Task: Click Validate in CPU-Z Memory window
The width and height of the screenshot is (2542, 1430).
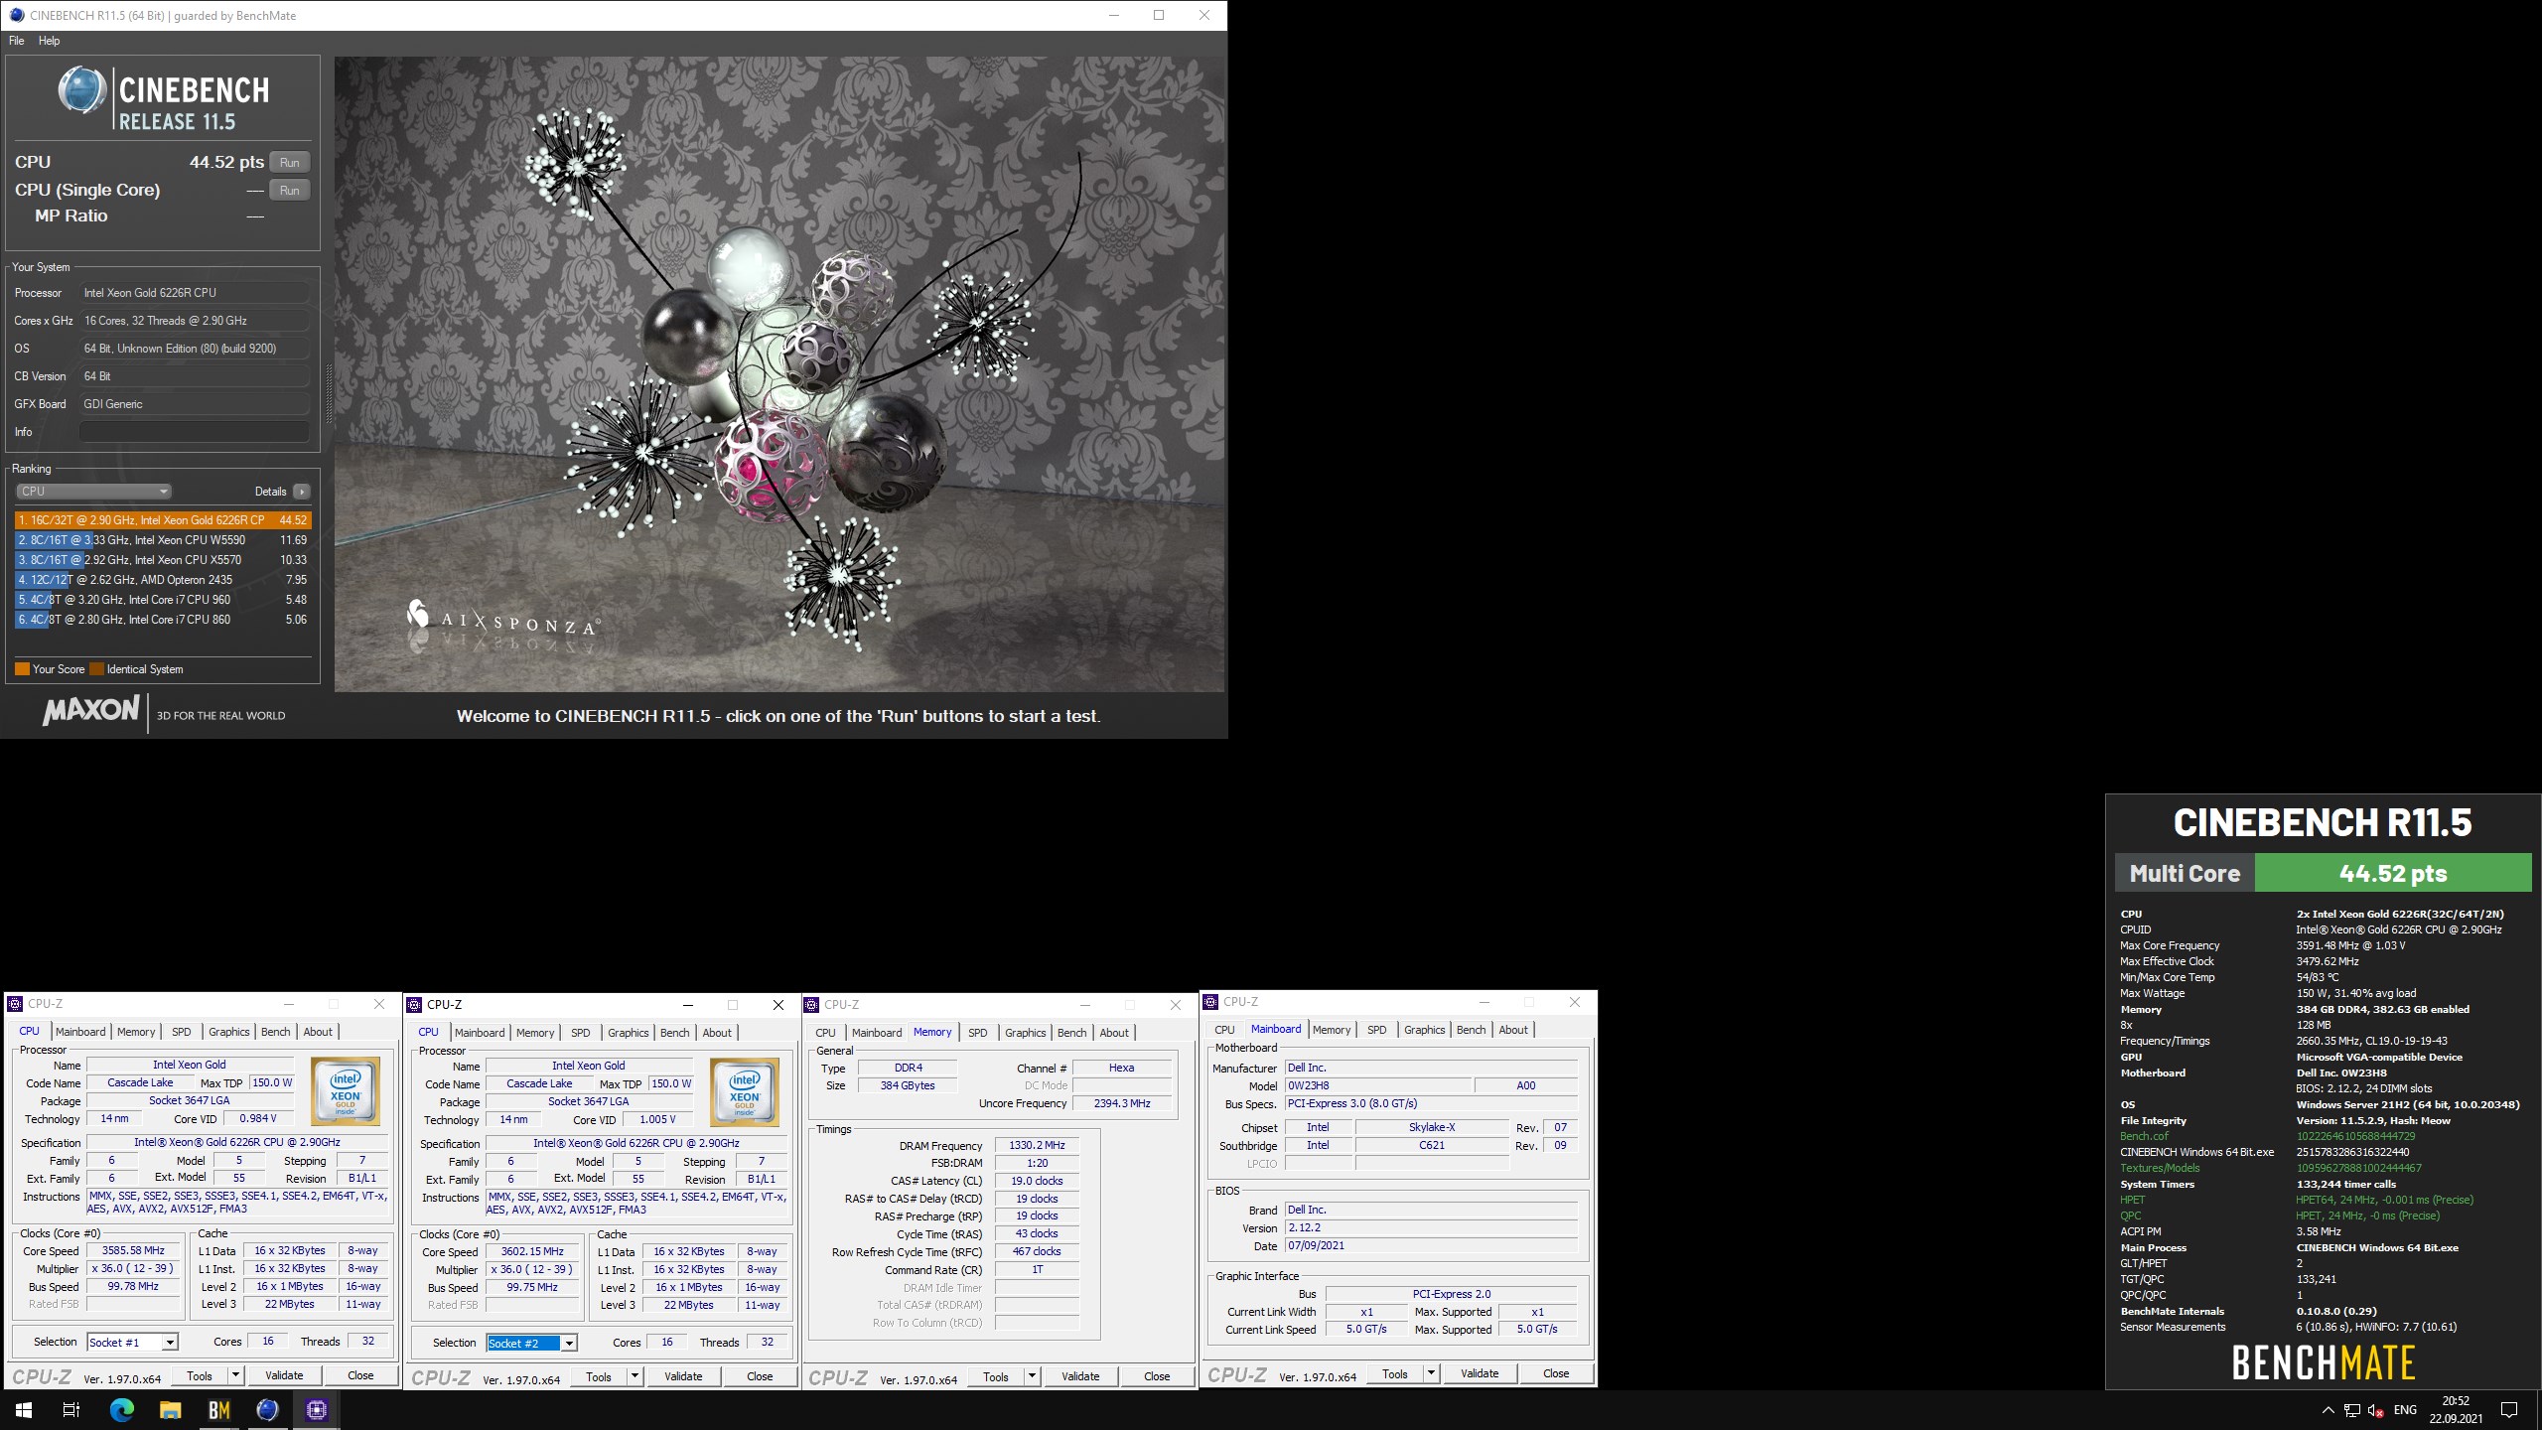Action: [1080, 1376]
